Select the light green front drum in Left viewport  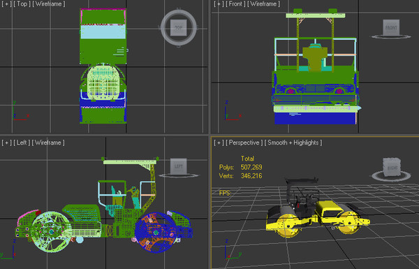(x=51, y=231)
